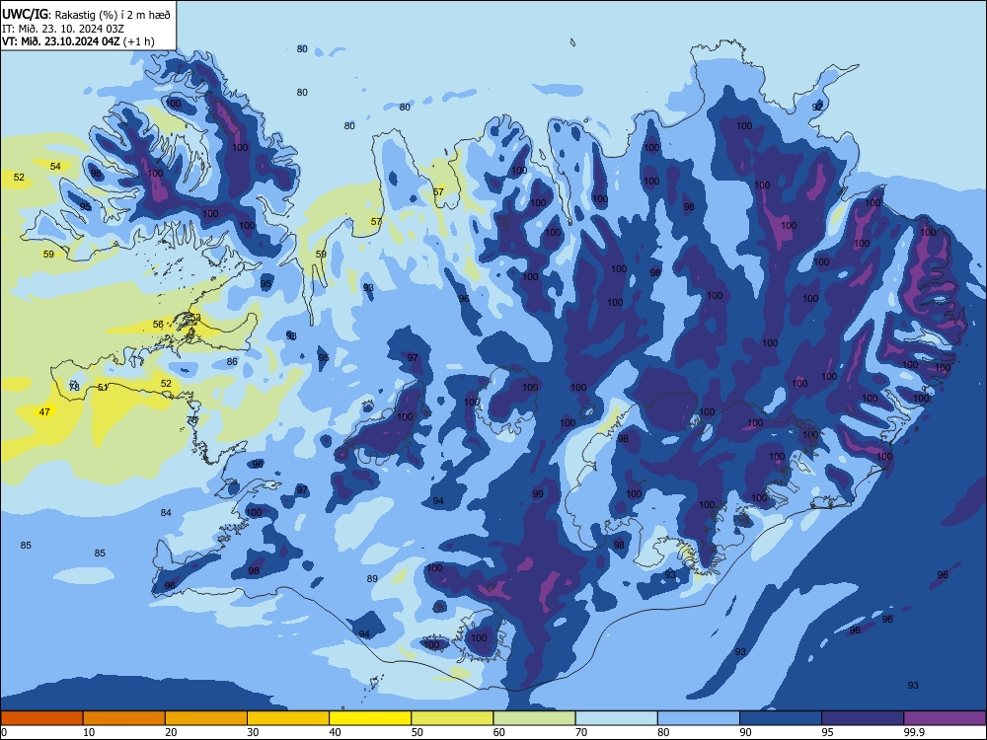Click the '56' humidity value on the map
This screenshot has width=987, height=740.
click(x=158, y=324)
